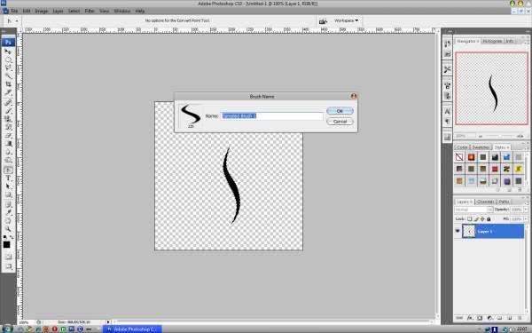Open the Workspace dropdown

[346, 20]
